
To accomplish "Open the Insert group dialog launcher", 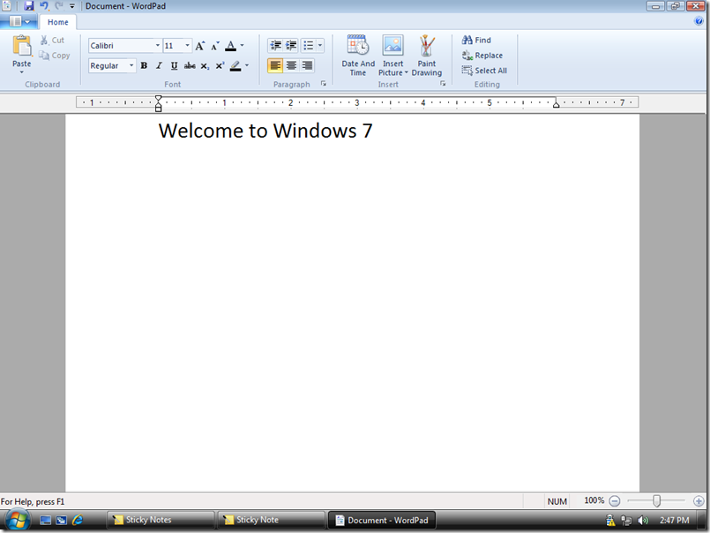I will point(443,84).
